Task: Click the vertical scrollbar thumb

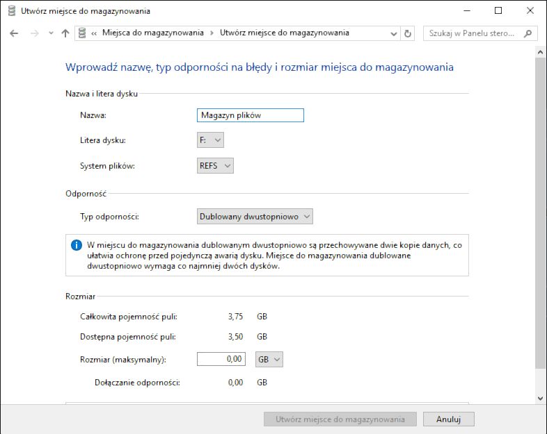Action: (x=540, y=213)
